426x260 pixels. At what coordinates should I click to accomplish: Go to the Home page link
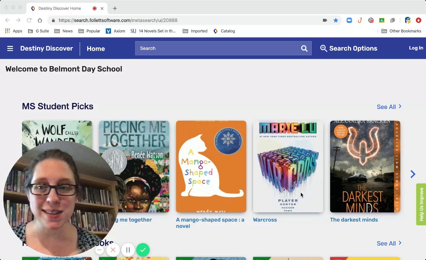(x=95, y=49)
